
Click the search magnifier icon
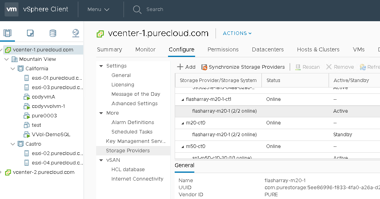137,9
